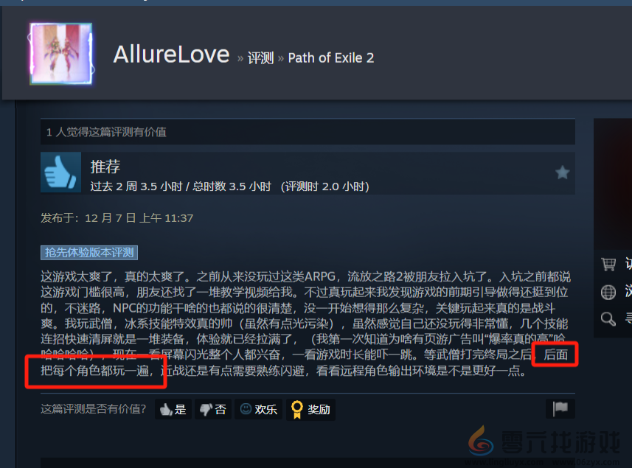Vote 是 to mark review helpful
632x468 pixels.
tap(173, 410)
